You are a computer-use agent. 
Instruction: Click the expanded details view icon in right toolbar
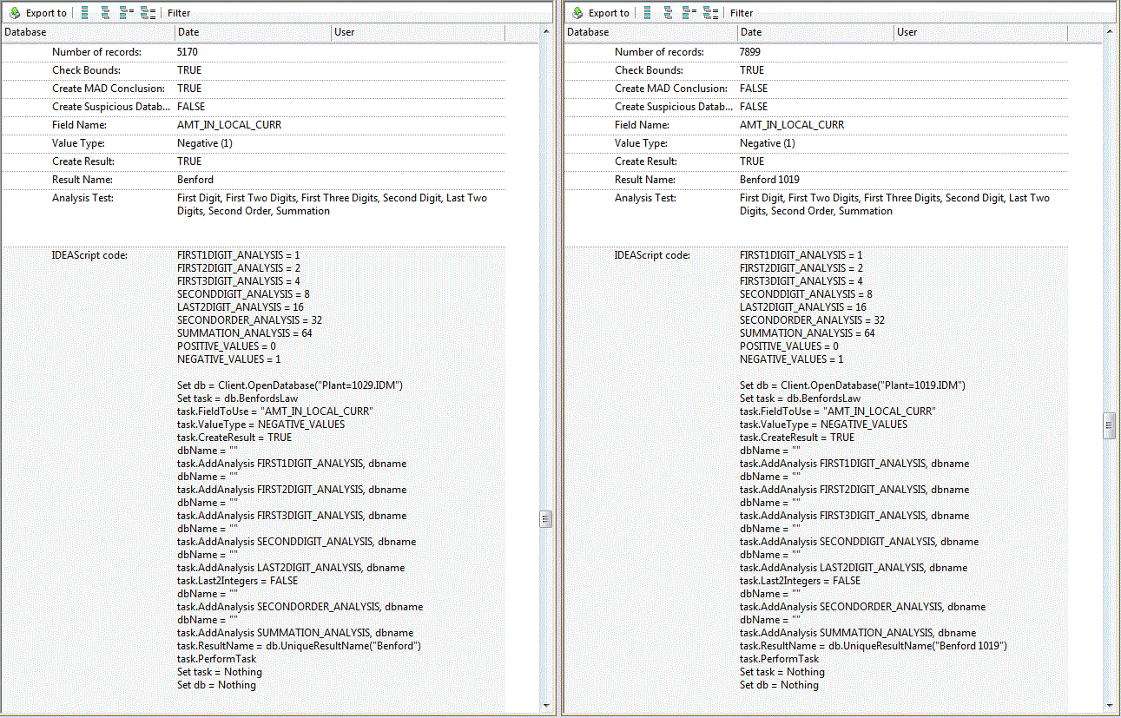(x=708, y=12)
